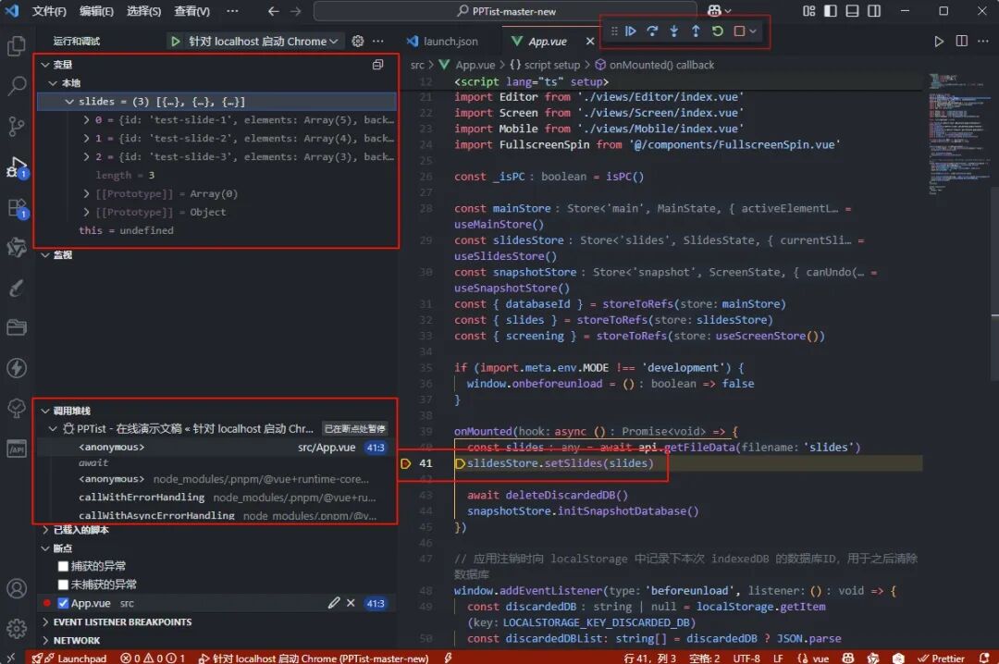Open Extensions view in activity bar
Image resolution: width=999 pixels, height=664 pixels.
(x=17, y=208)
